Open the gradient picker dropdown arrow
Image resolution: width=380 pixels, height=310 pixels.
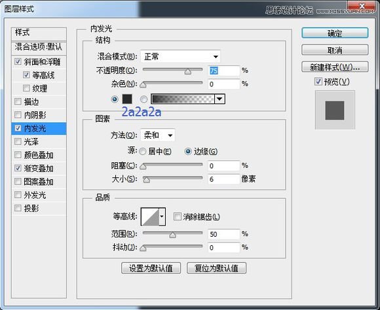click(219, 99)
